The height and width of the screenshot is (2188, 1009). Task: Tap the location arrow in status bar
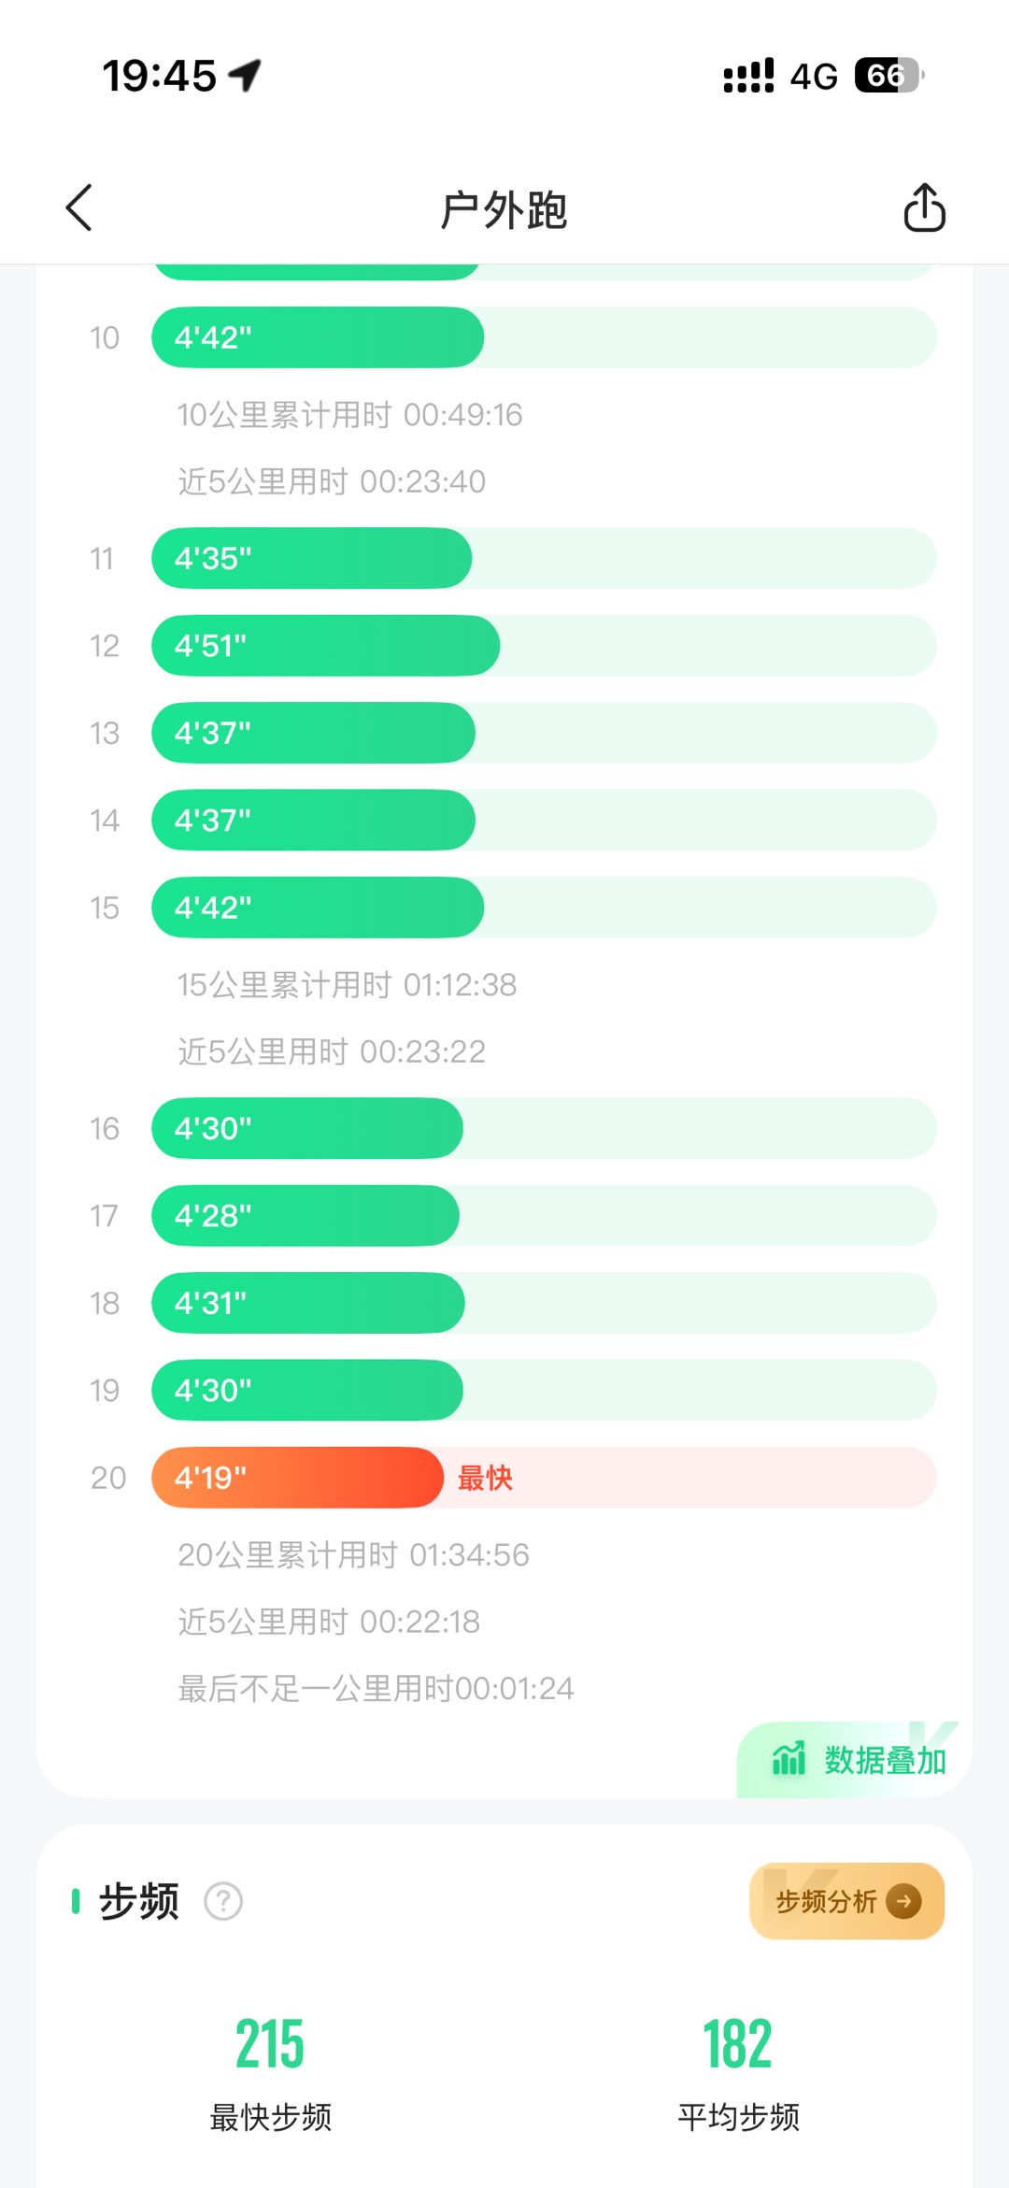point(246,75)
